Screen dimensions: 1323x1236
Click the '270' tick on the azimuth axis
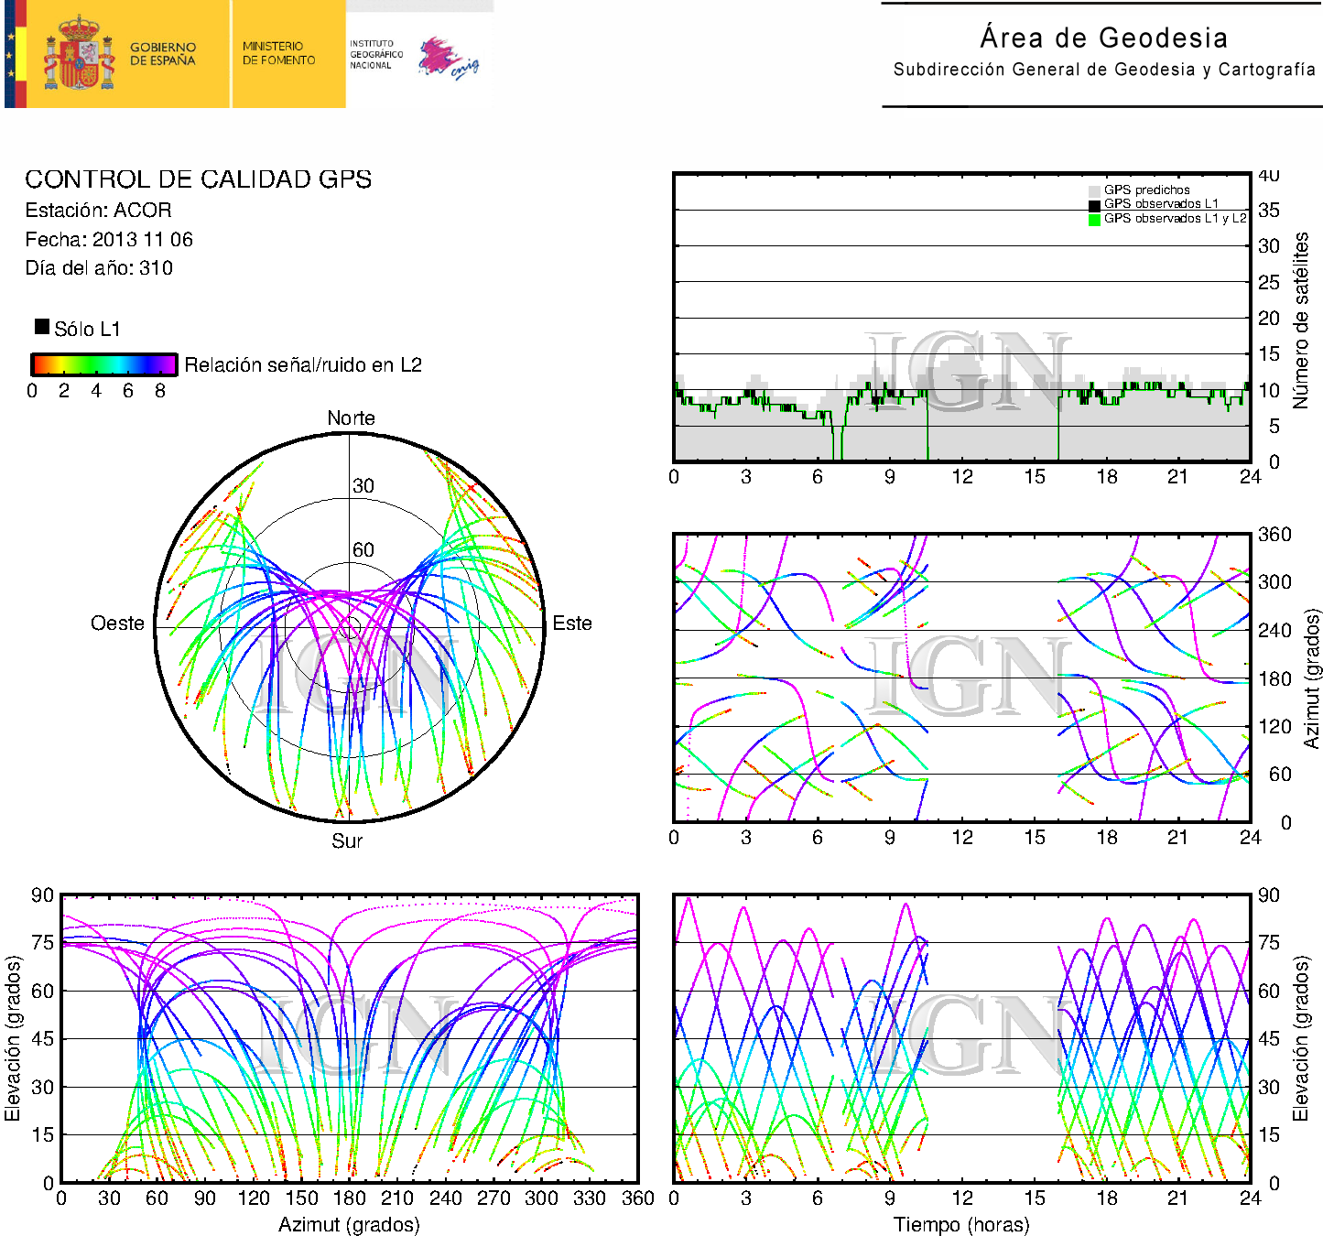(493, 1198)
